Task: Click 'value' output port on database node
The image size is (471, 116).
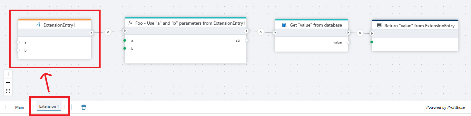Action: pos(348,42)
